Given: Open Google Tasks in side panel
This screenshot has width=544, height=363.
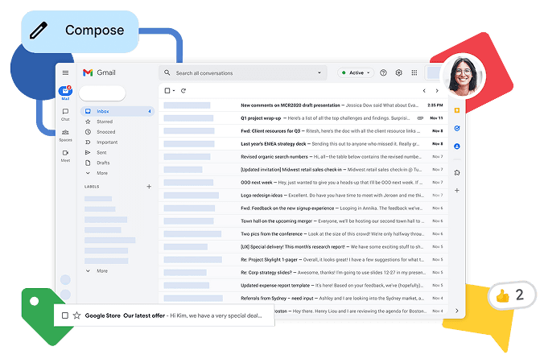Looking at the screenshot, I should pos(457,129).
